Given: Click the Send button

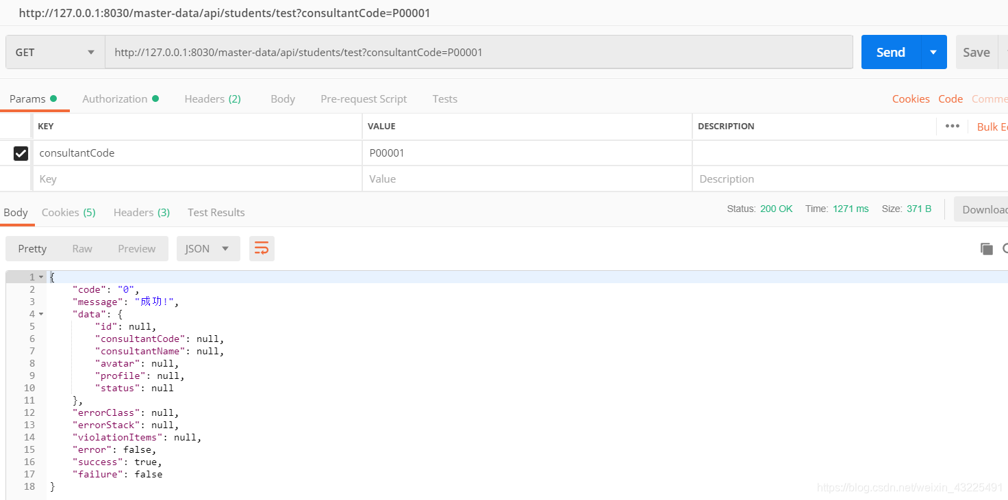Looking at the screenshot, I should pyautogui.click(x=891, y=52).
